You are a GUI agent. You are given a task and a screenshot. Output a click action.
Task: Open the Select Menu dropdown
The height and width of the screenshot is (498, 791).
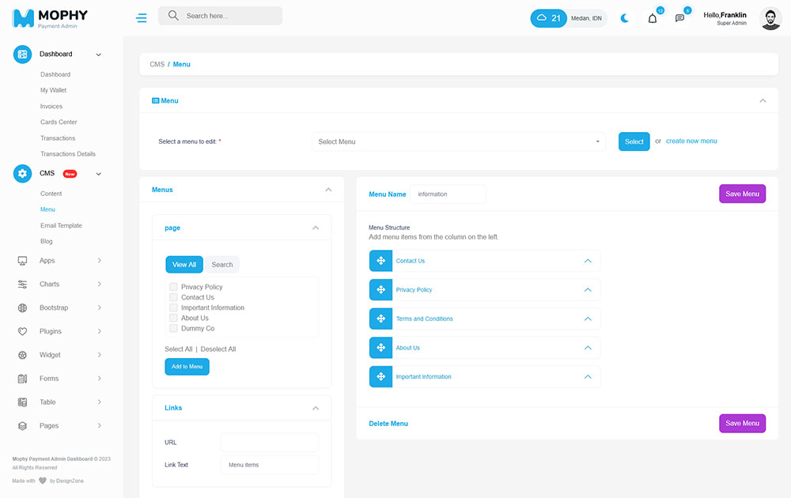pyautogui.click(x=459, y=141)
